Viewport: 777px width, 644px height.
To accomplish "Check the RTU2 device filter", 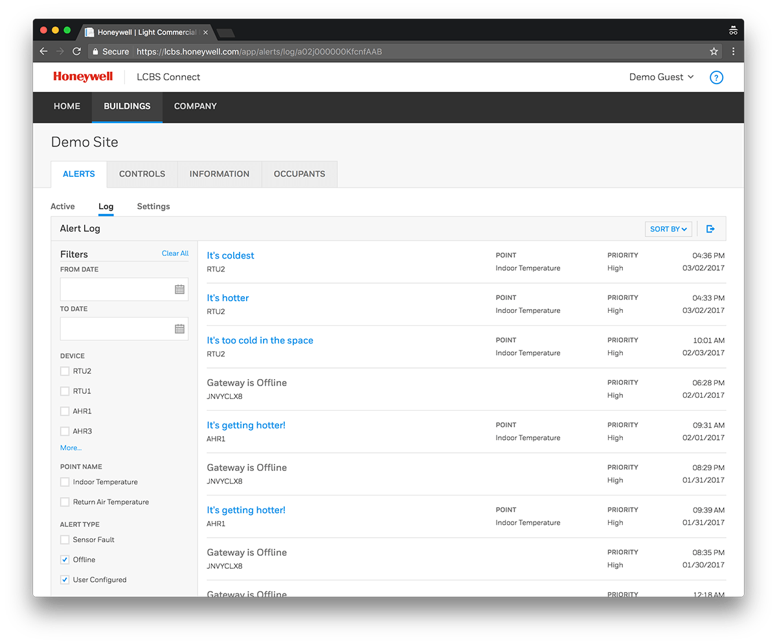I will pyautogui.click(x=65, y=371).
